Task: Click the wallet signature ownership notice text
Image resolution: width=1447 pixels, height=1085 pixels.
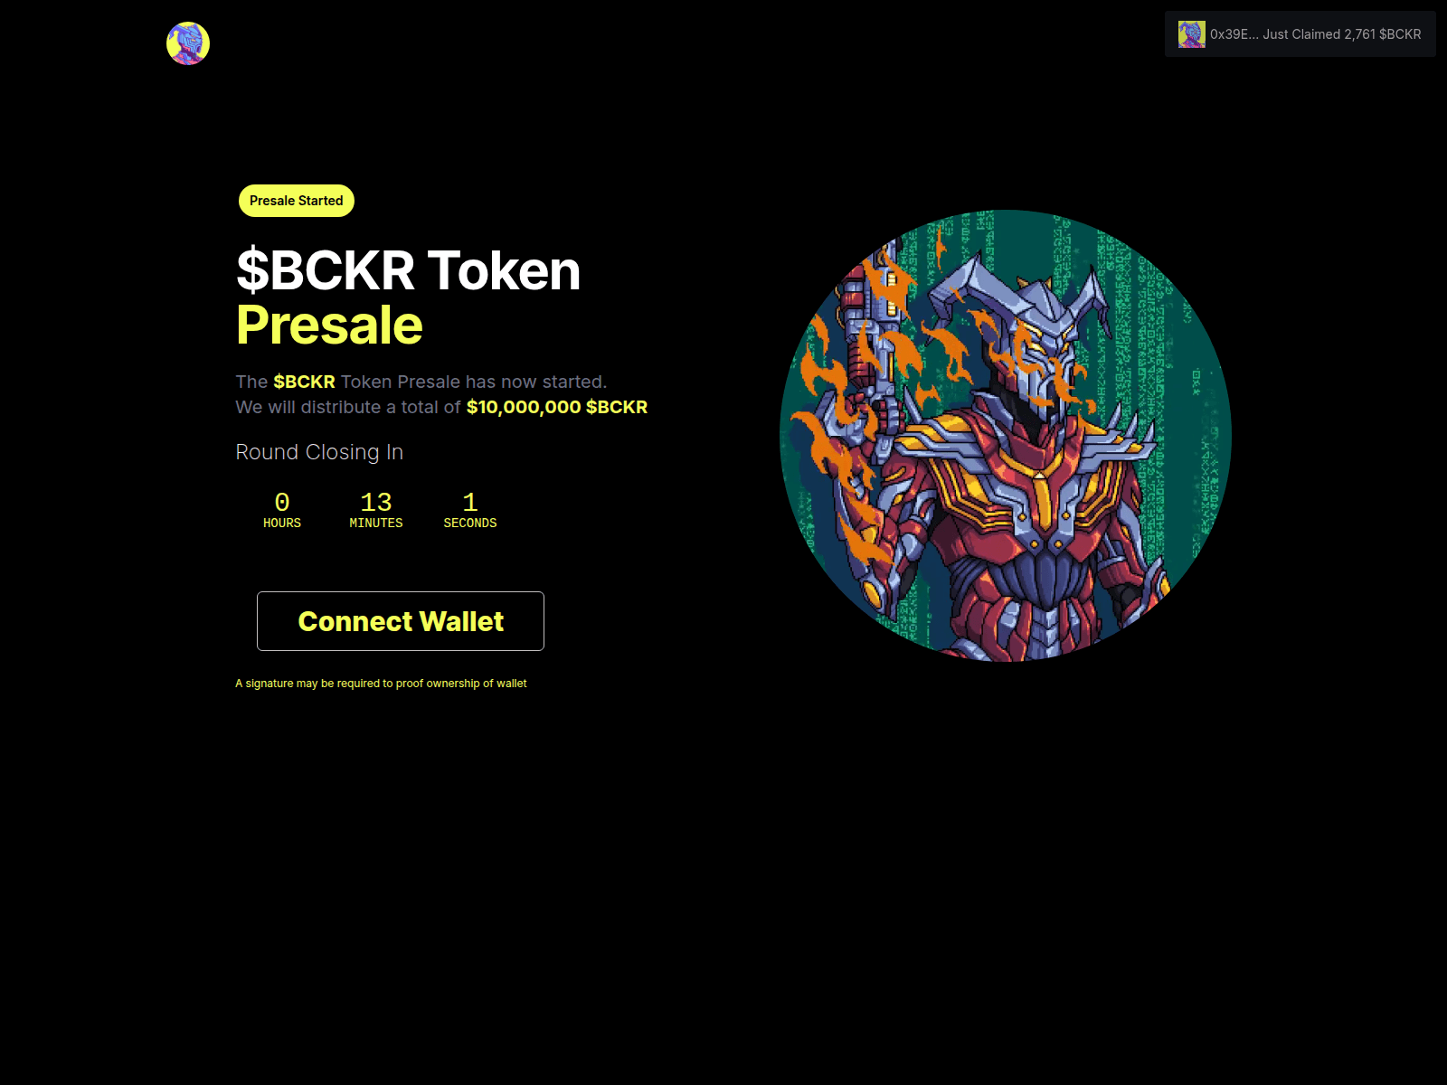Action: [x=381, y=684]
